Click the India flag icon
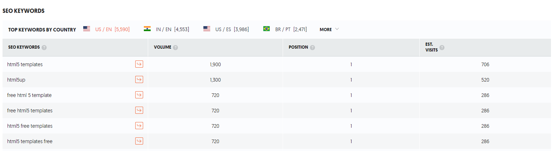Image resolution: width=556 pixels, height=151 pixels. click(147, 29)
